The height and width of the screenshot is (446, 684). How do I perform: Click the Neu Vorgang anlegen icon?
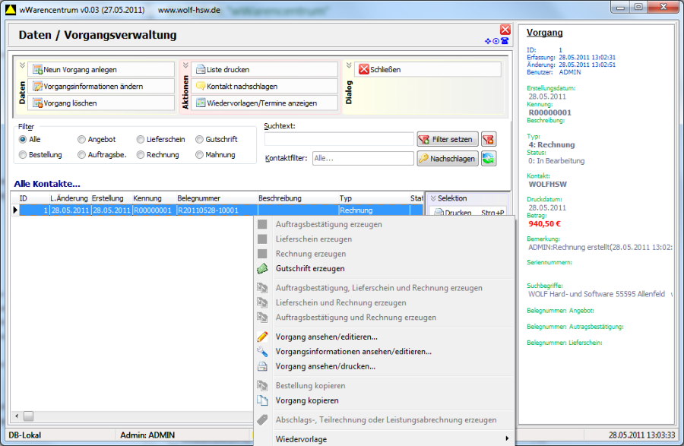[36, 70]
